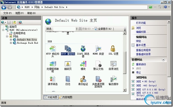Click the 基本设置... action link
This screenshot has height=107, width=173.
click(x=143, y=45)
